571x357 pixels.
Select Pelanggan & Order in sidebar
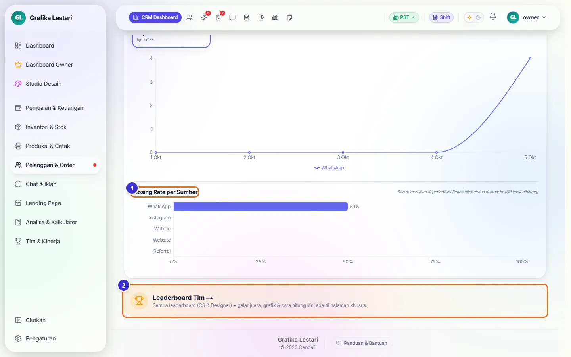pos(56,165)
